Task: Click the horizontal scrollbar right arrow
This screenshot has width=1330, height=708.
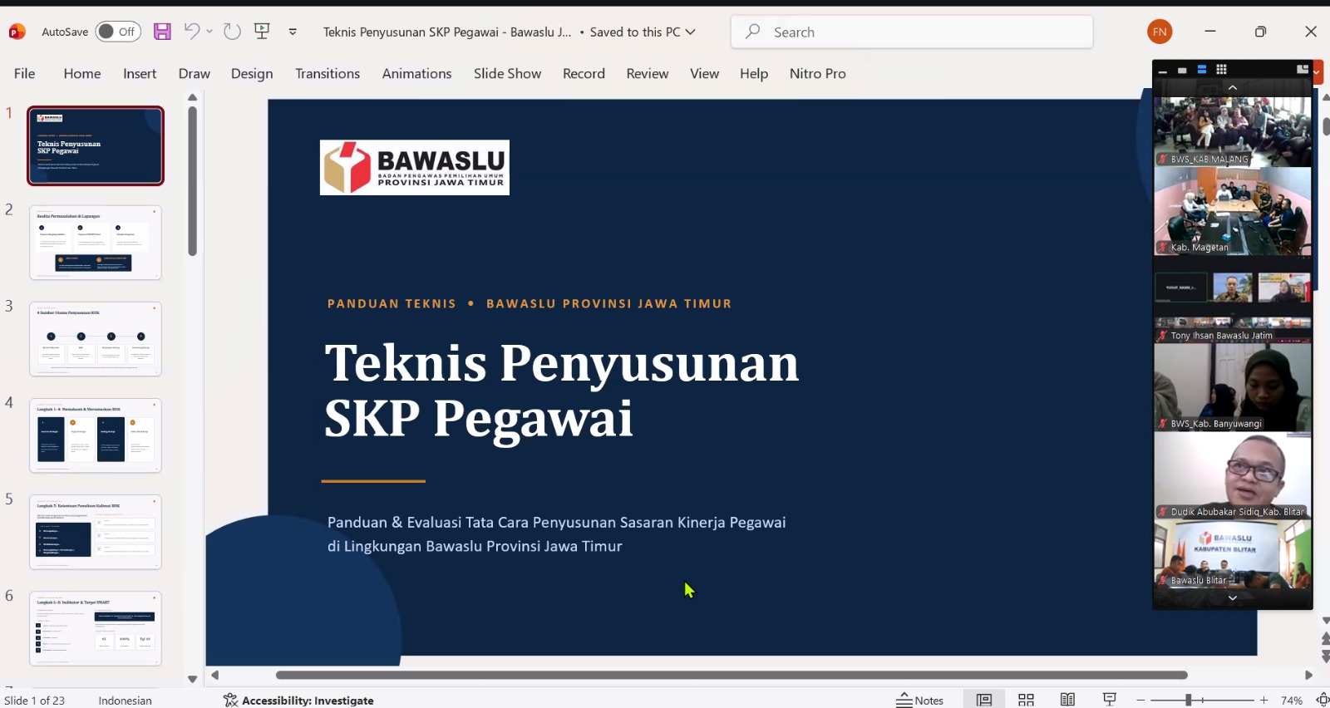Action: (x=1308, y=675)
